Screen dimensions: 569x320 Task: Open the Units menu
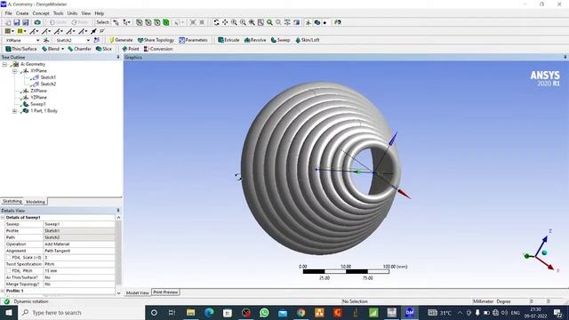click(72, 13)
